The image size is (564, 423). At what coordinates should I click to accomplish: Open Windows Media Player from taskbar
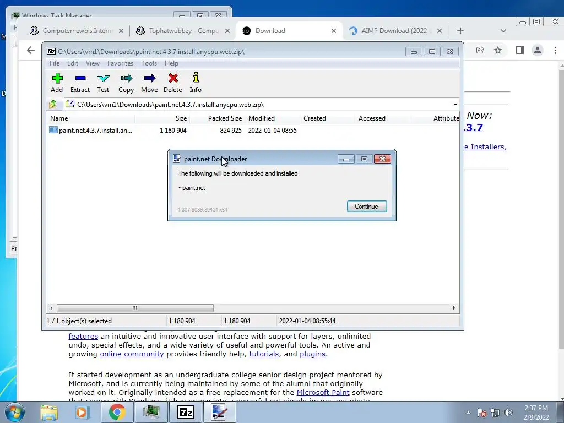pos(82,412)
